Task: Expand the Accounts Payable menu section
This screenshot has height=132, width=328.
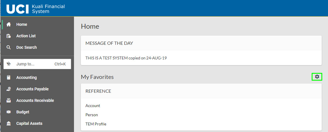Action: [x=32, y=89]
